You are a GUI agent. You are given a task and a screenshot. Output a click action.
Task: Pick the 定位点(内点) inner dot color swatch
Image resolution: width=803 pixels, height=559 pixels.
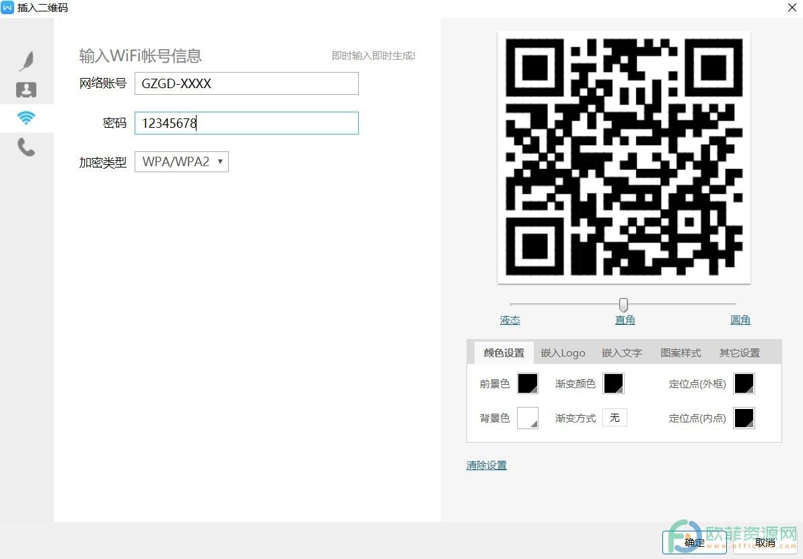(x=744, y=418)
